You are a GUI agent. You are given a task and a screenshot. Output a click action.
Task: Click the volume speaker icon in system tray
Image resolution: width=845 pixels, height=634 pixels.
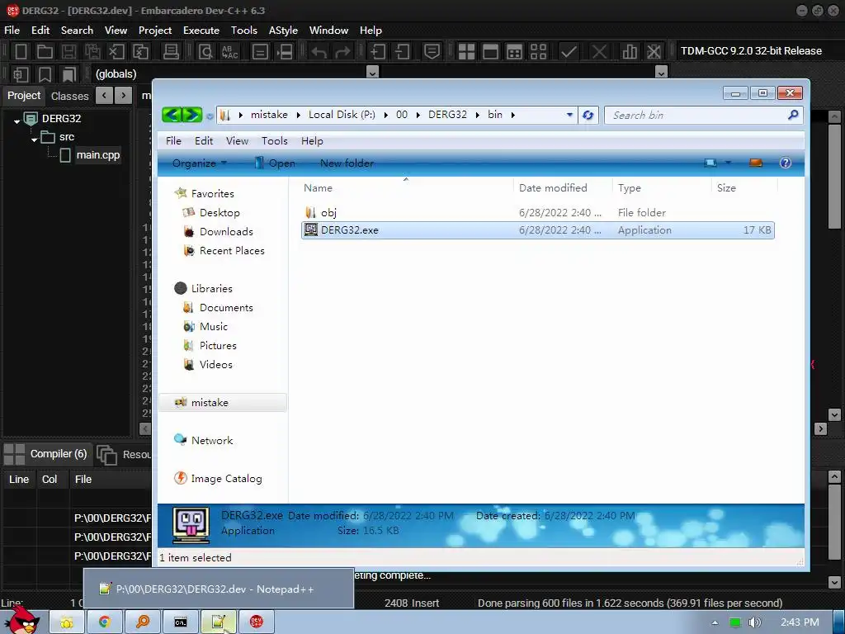click(x=755, y=622)
